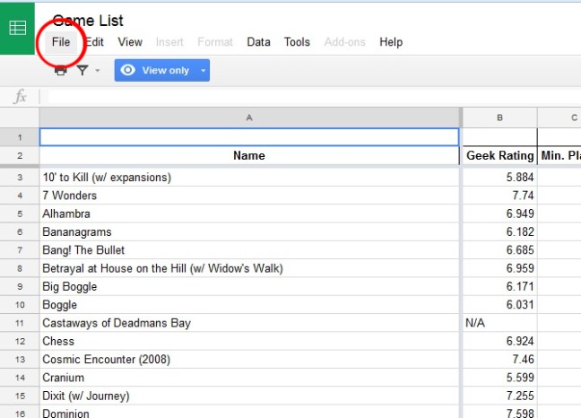Click the fx formula icon

pyautogui.click(x=20, y=97)
